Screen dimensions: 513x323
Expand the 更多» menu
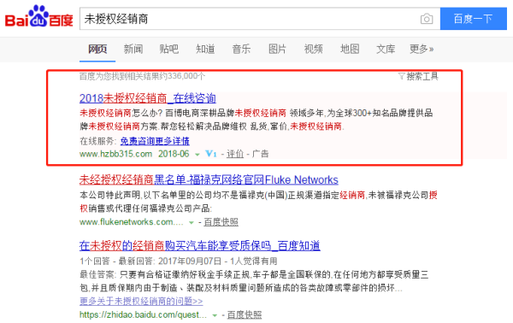coord(422,49)
